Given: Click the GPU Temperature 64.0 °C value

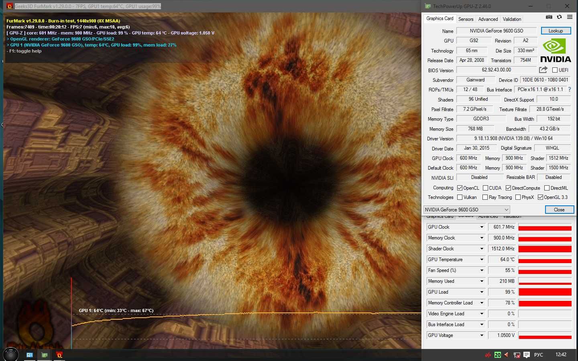Looking at the screenshot, I should 503,260.
